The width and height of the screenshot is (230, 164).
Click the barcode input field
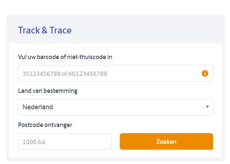pos(110,73)
